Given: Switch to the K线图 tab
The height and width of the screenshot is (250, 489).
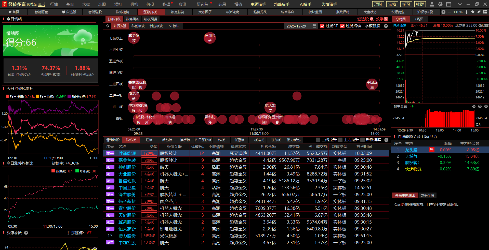Looking at the screenshot, I should pos(419,19).
